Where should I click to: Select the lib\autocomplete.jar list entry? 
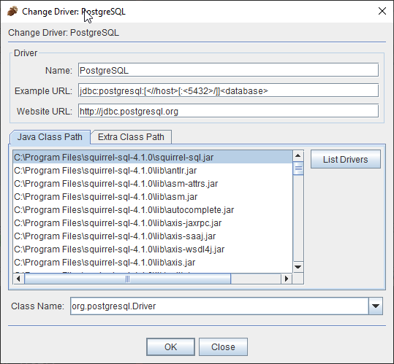pyautogui.click(x=153, y=210)
